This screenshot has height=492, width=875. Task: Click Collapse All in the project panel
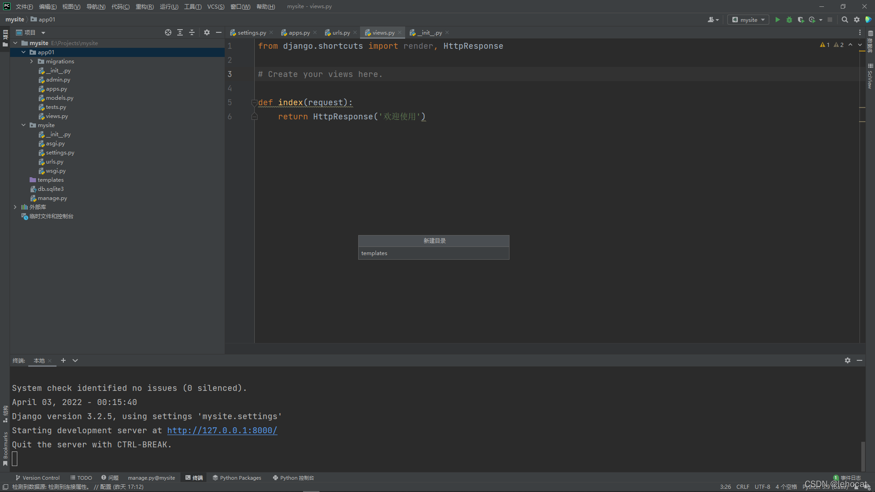[x=192, y=32]
